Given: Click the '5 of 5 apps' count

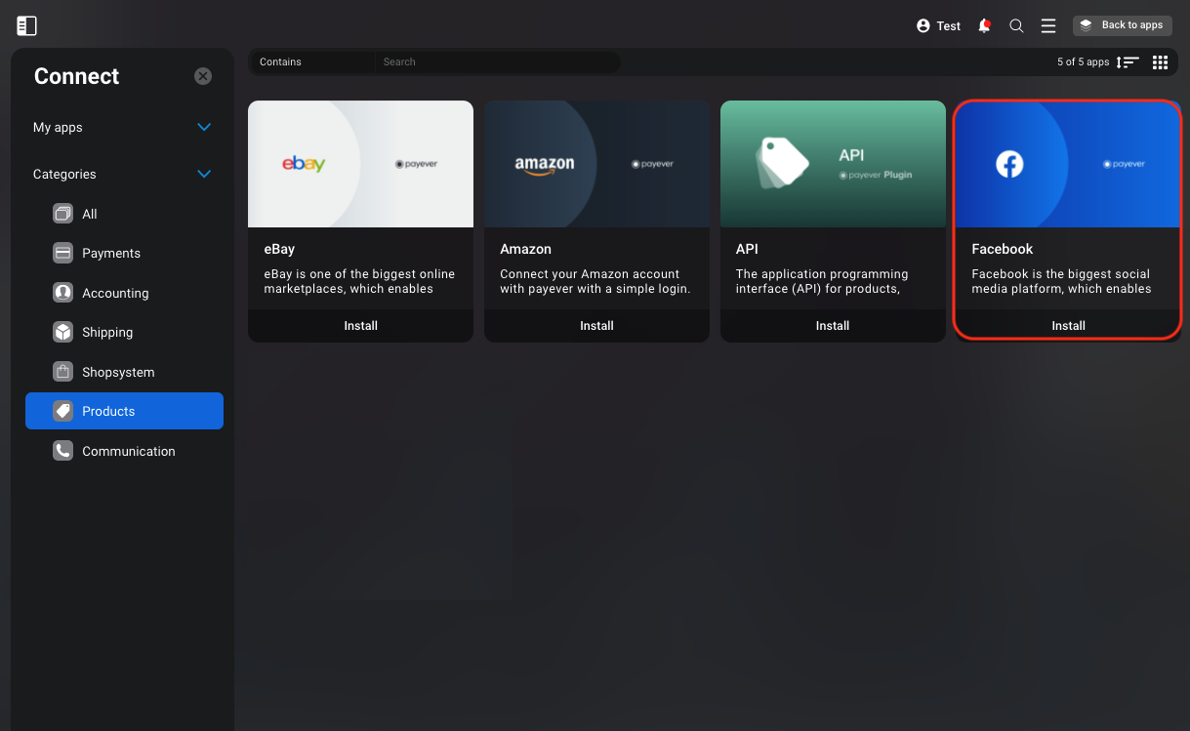Looking at the screenshot, I should point(1083,62).
